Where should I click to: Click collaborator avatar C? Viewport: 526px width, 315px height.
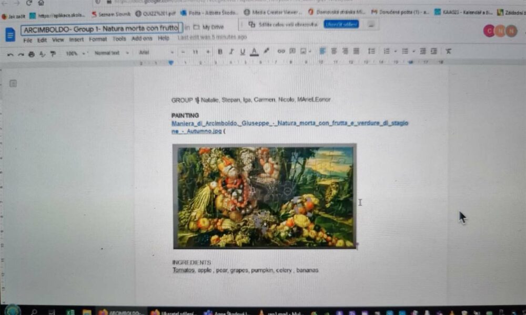point(489,31)
